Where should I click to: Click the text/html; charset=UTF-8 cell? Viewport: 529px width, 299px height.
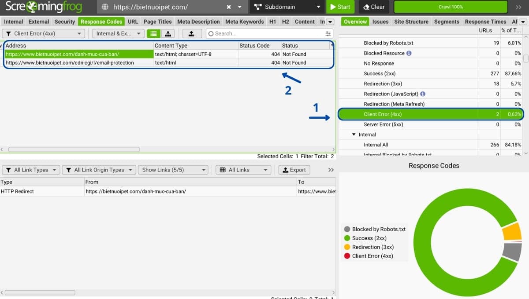[x=196, y=54]
